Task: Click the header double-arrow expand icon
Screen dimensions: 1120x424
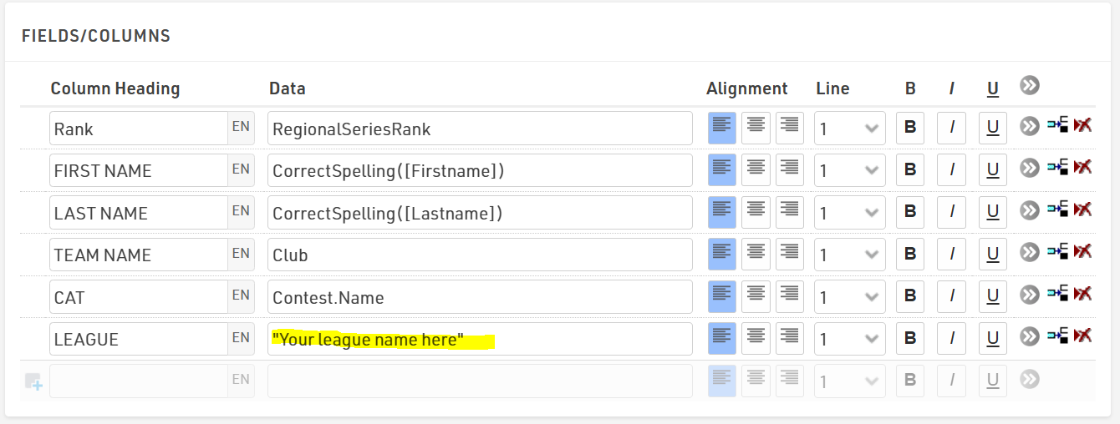Action: [x=1030, y=85]
